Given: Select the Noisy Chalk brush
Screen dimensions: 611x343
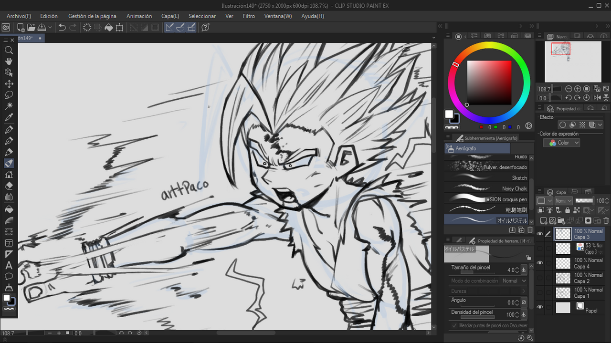Looking at the screenshot, I should point(486,188).
